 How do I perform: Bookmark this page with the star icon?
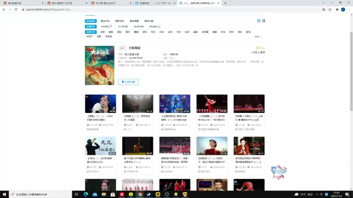(330, 9)
